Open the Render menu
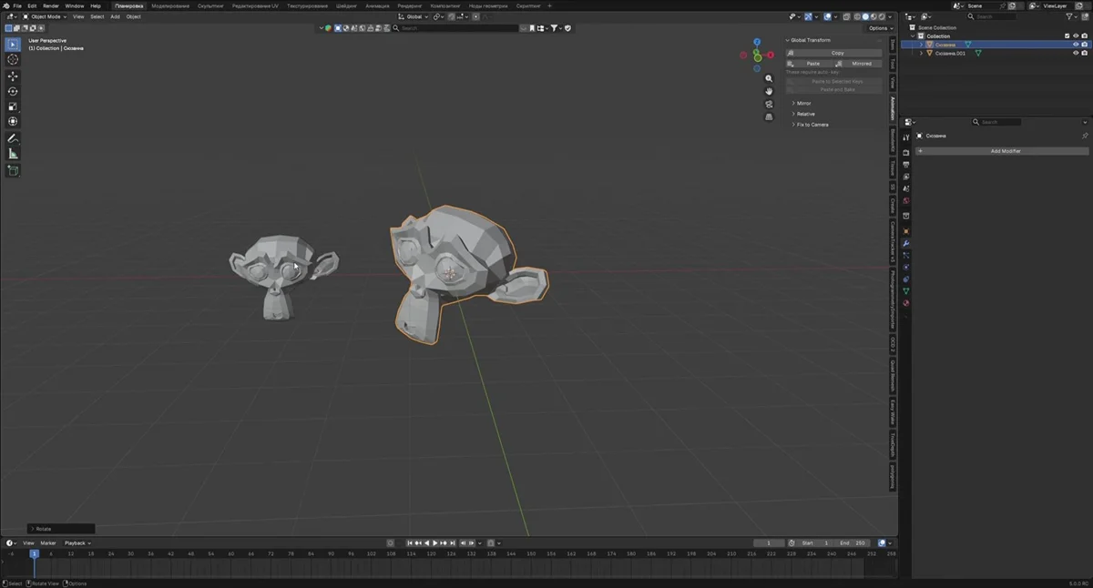 [51, 5]
